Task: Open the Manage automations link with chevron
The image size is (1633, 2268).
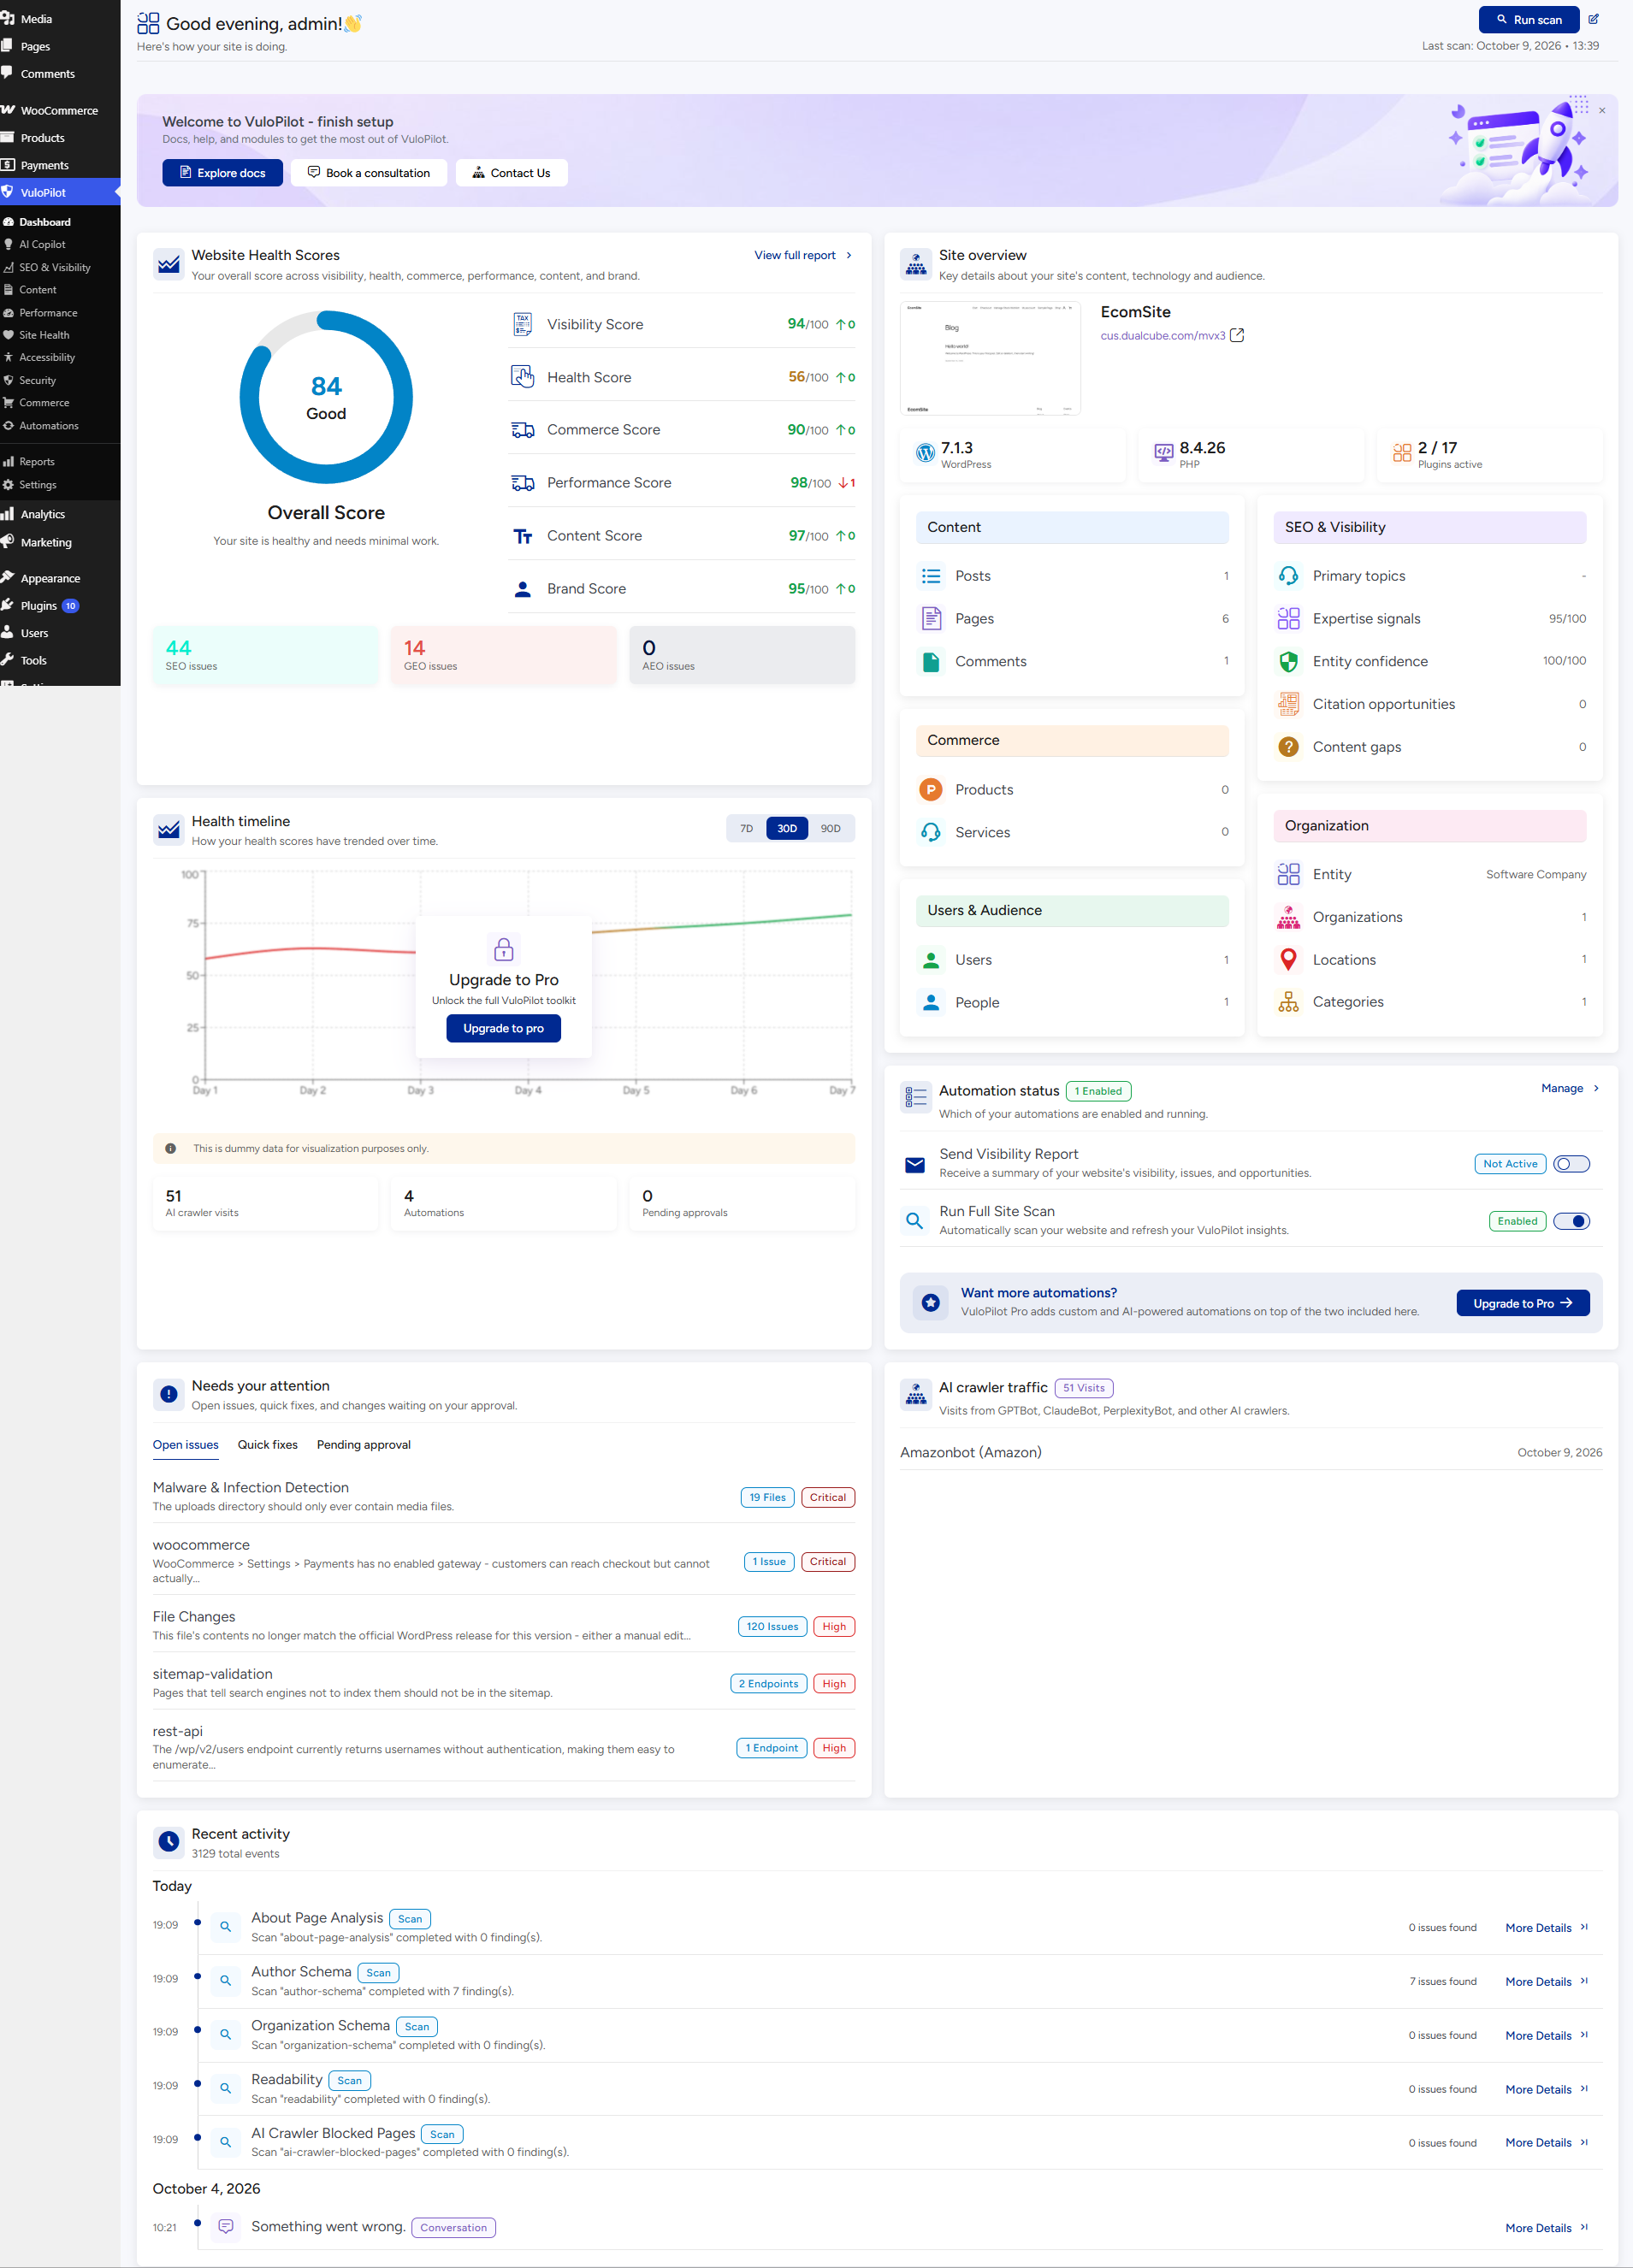Action: (1570, 1088)
